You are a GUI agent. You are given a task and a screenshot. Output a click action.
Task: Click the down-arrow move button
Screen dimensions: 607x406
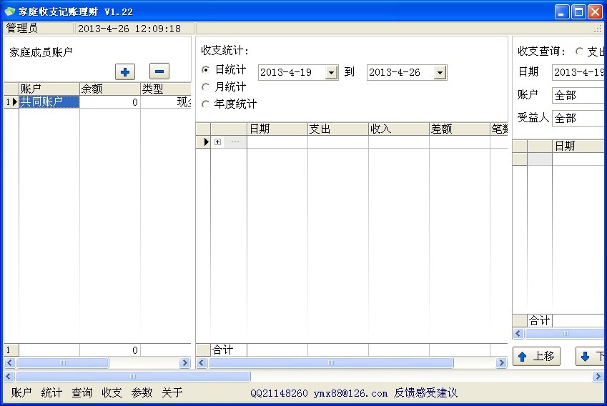click(x=591, y=357)
